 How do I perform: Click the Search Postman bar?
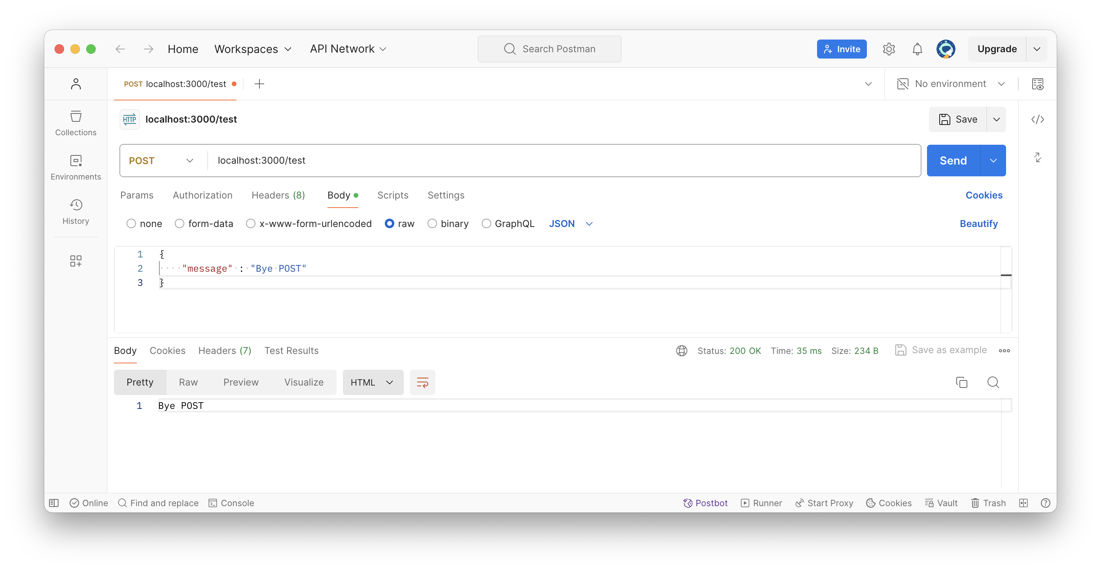point(549,49)
